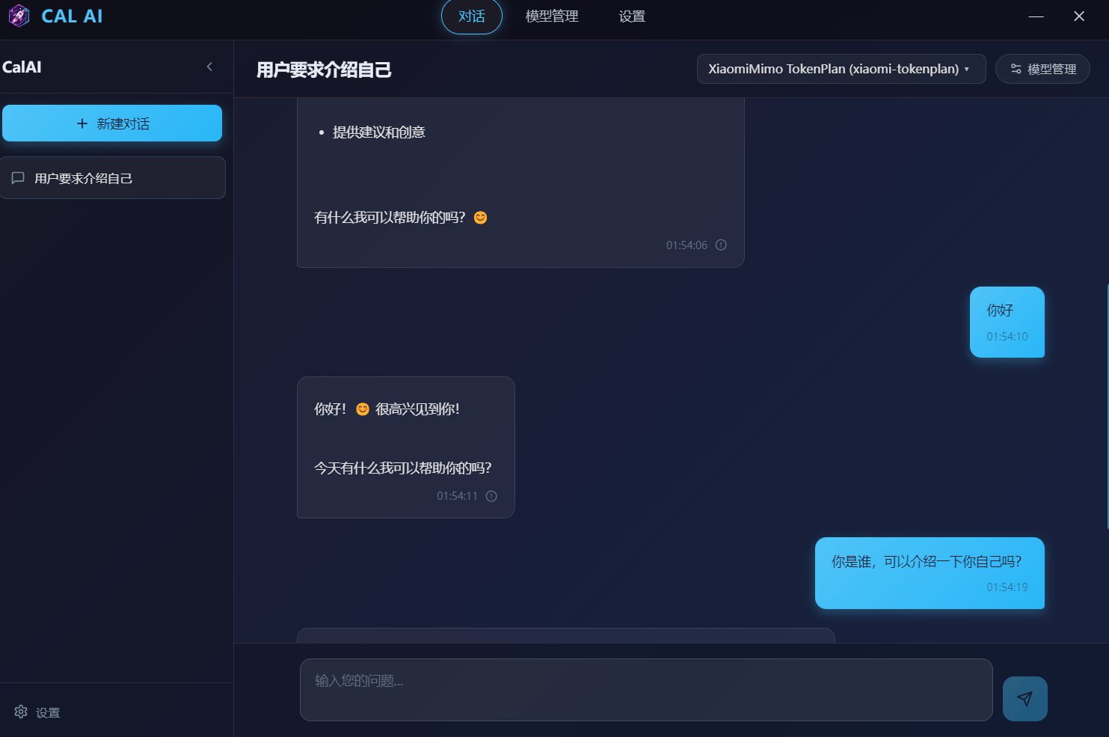The height and width of the screenshot is (737, 1109).
Task: Switch to the 对话 tab
Action: [x=472, y=16]
